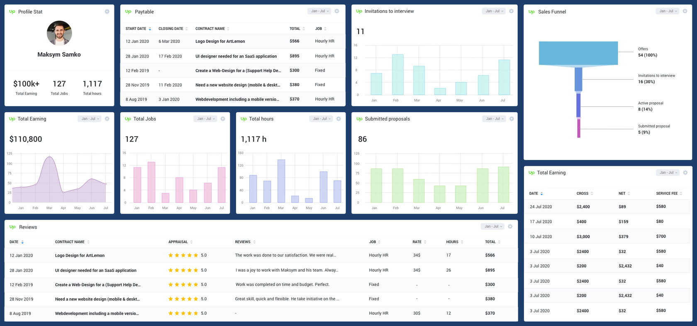697x326 pixels.
Task: Click Total hours panel gear icon
Action: coord(339,119)
